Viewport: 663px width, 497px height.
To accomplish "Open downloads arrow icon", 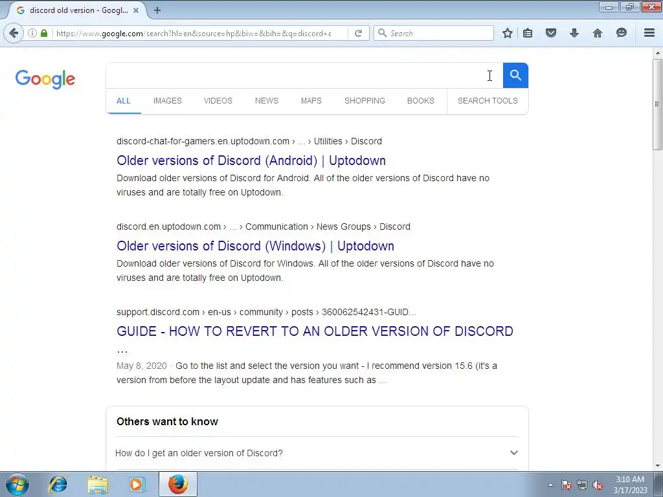I will point(574,33).
